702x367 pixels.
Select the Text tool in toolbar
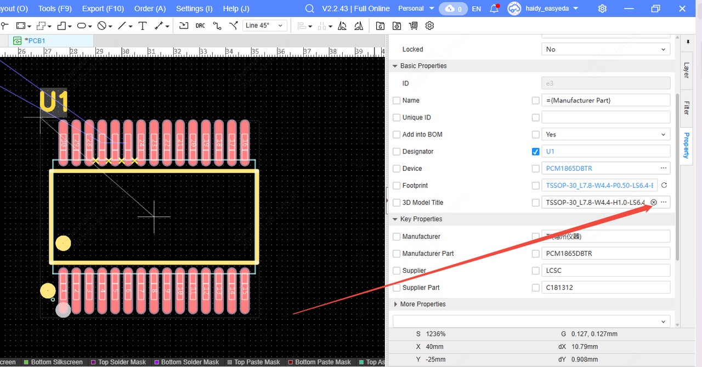[142, 26]
